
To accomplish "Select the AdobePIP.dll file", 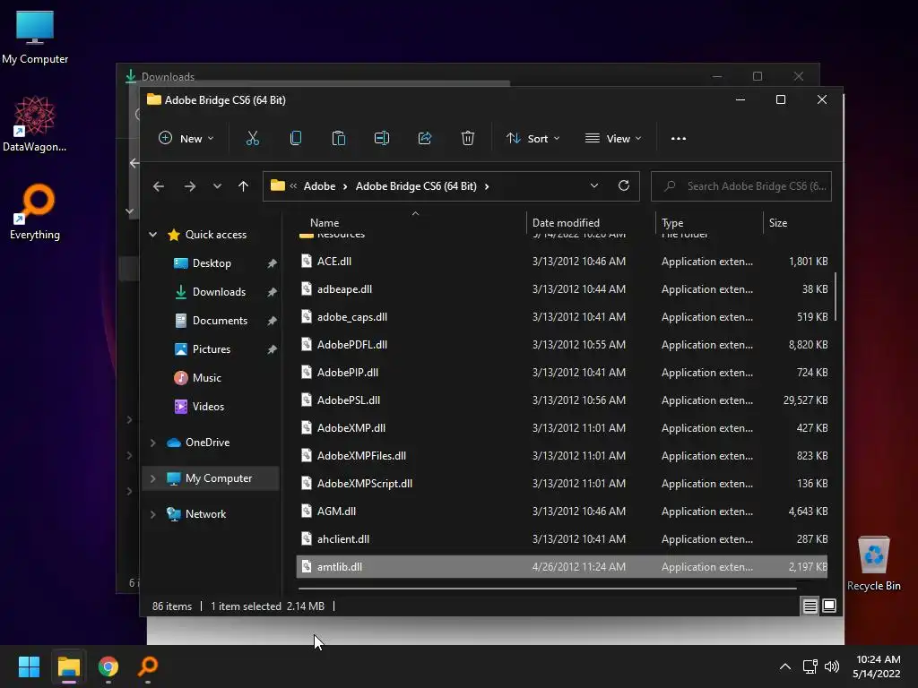I will click(562, 373).
